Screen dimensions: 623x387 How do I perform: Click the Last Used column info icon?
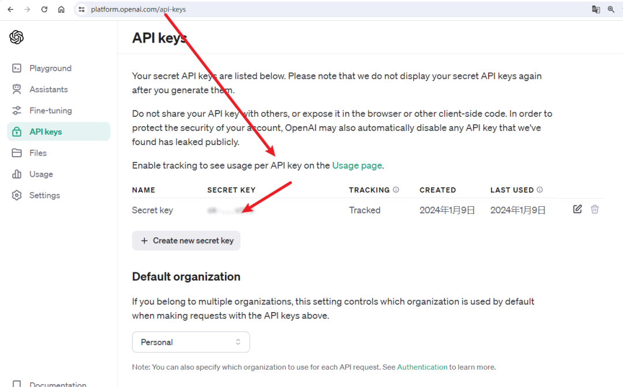pos(539,189)
